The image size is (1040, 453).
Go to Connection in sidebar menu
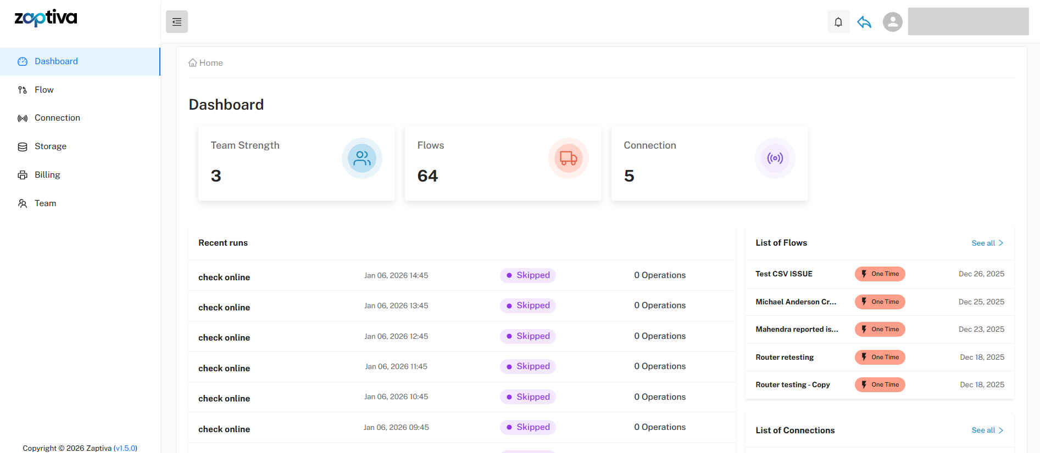pos(57,118)
